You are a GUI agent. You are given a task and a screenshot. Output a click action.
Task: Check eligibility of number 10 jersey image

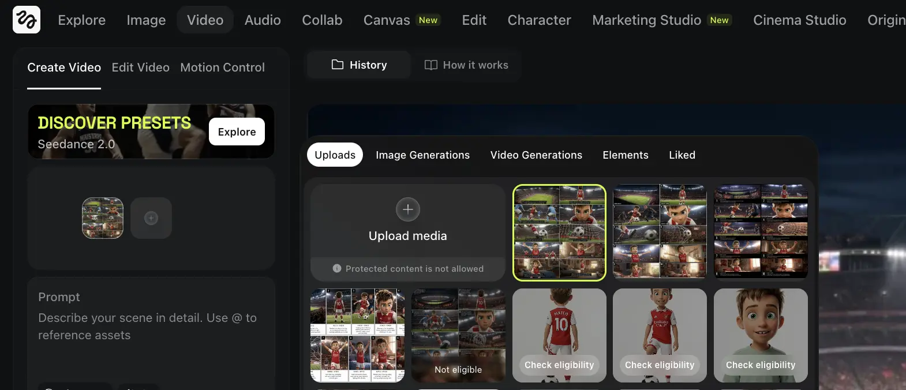pyautogui.click(x=559, y=365)
